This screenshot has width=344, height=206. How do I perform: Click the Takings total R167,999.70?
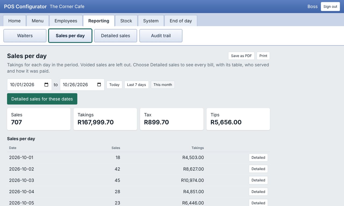click(x=96, y=122)
